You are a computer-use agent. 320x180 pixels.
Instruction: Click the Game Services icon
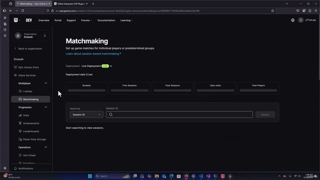coord(15,75)
